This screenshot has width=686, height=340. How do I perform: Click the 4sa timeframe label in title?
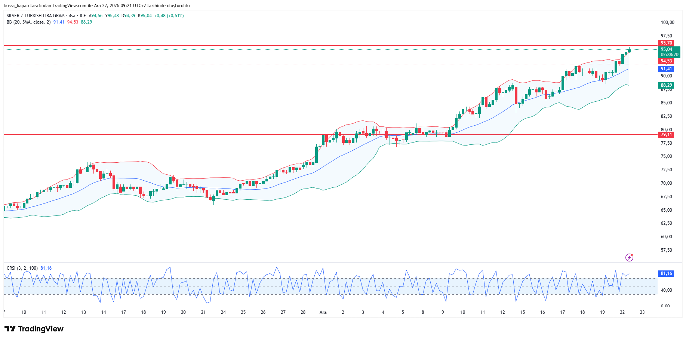pos(72,16)
